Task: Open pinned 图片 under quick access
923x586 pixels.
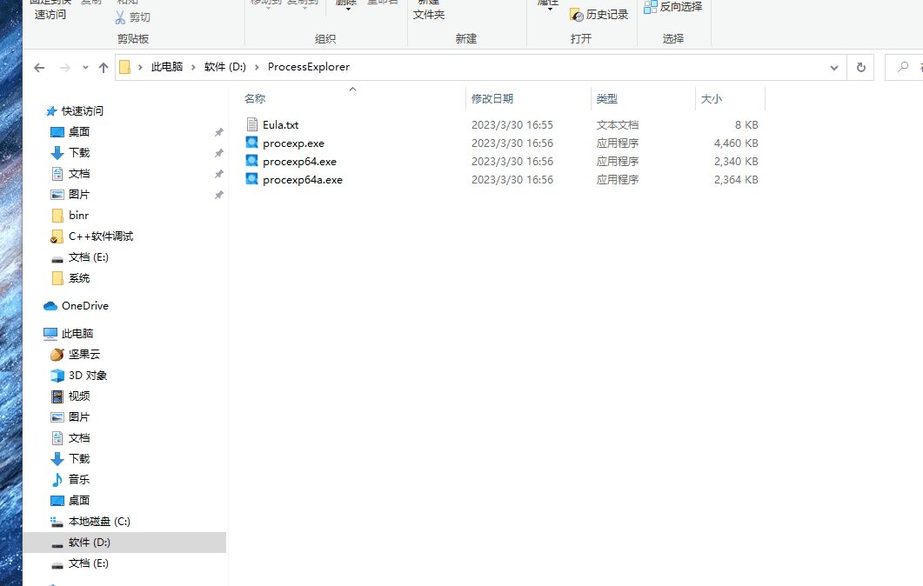Action: coord(79,194)
